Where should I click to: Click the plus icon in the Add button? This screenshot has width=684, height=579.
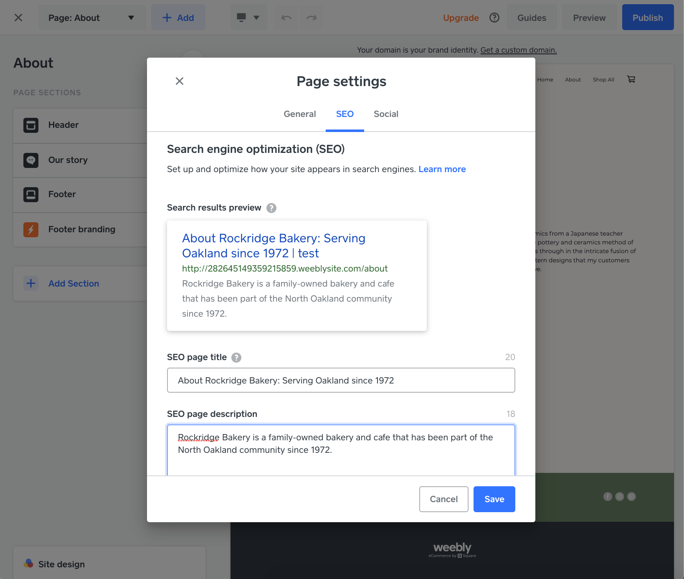(167, 18)
